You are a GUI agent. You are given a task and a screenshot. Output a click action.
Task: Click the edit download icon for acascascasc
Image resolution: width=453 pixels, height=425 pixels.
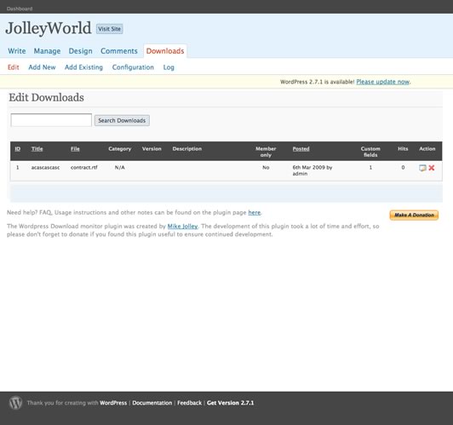[422, 168]
